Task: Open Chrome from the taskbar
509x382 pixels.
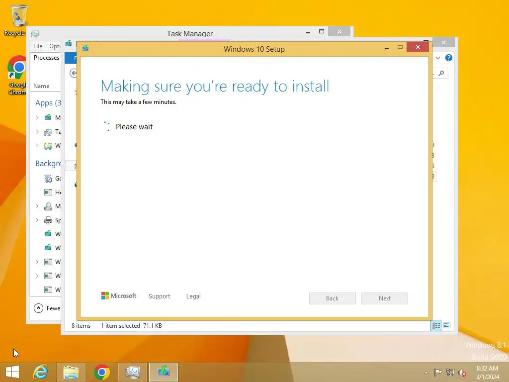Action: (x=101, y=372)
